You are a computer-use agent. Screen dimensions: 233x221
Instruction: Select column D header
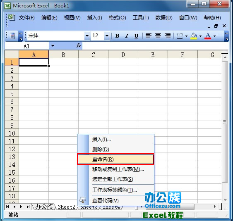coord(123,55)
